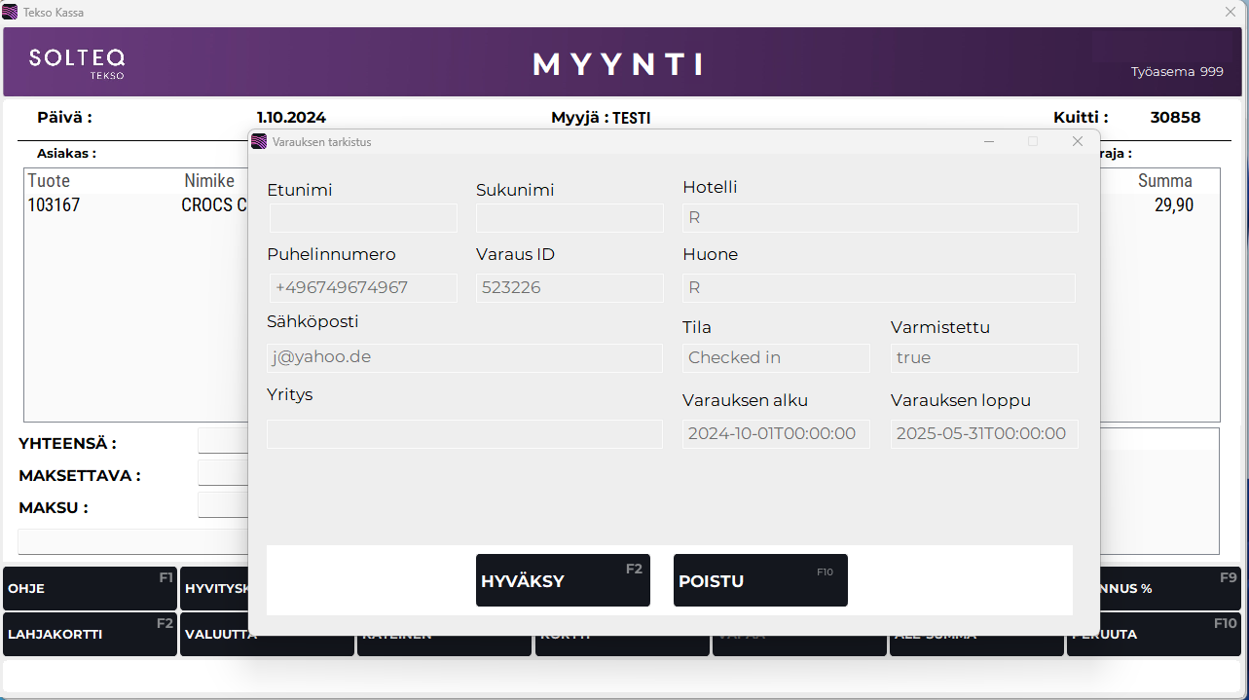Click the Varauksen loppu date field
Screen dimensions: 1249x700
click(x=984, y=434)
